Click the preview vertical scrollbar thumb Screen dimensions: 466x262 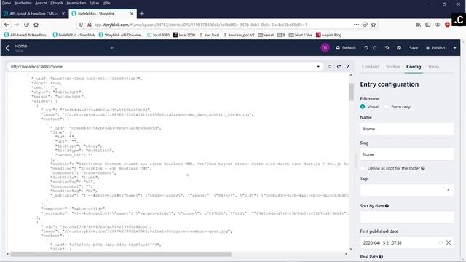tap(351, 92)
